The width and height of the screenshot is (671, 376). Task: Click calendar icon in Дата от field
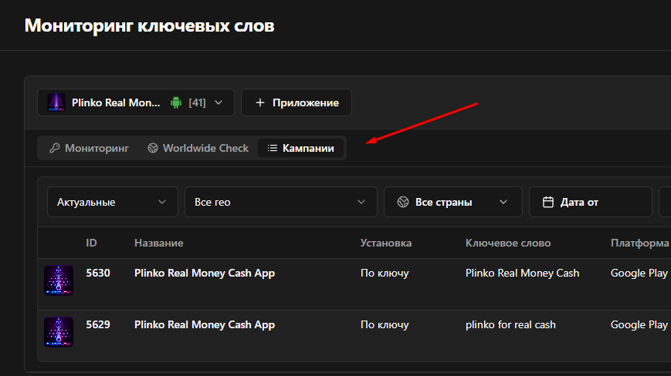coord(548,202)
